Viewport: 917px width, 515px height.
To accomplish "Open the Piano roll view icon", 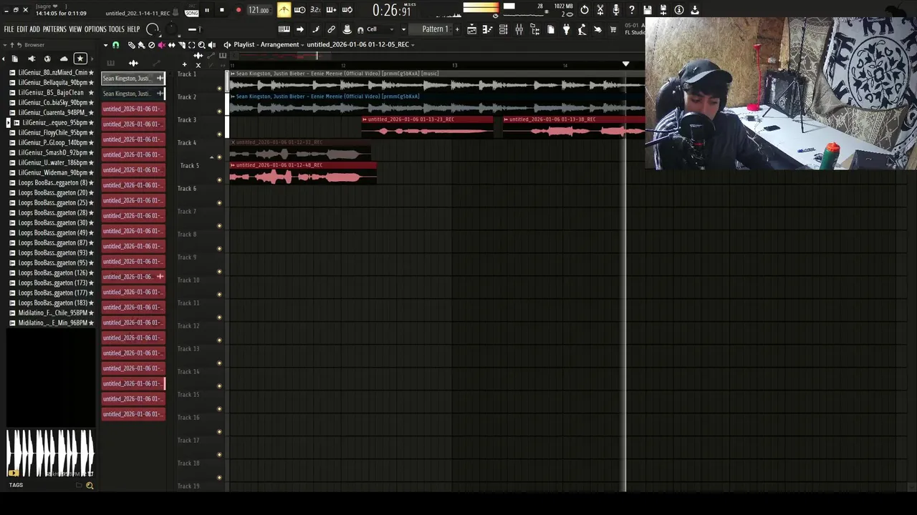I will (487, 29).
